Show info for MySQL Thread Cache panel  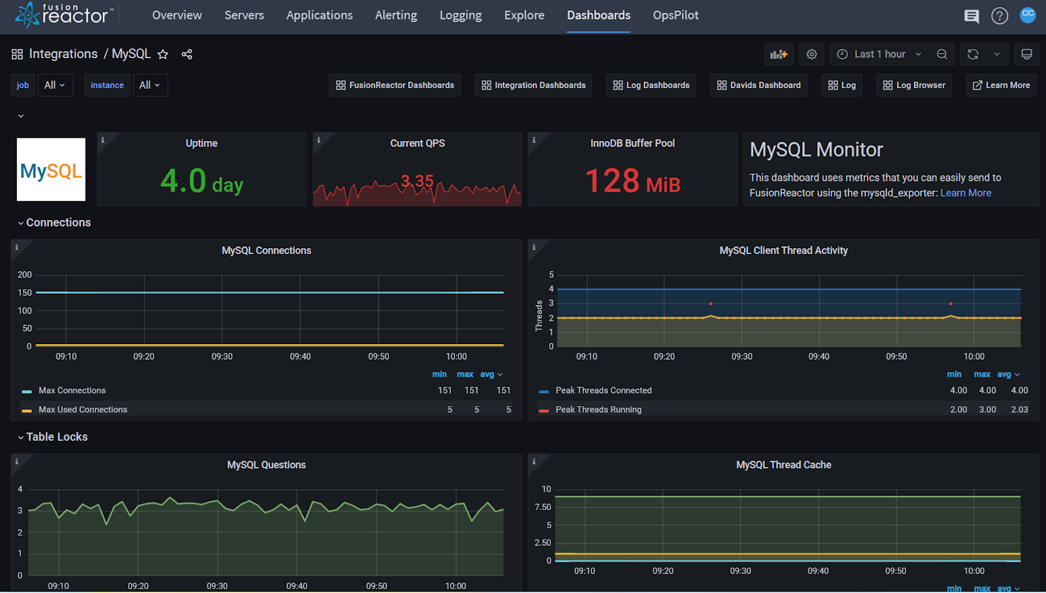point(533,461)
